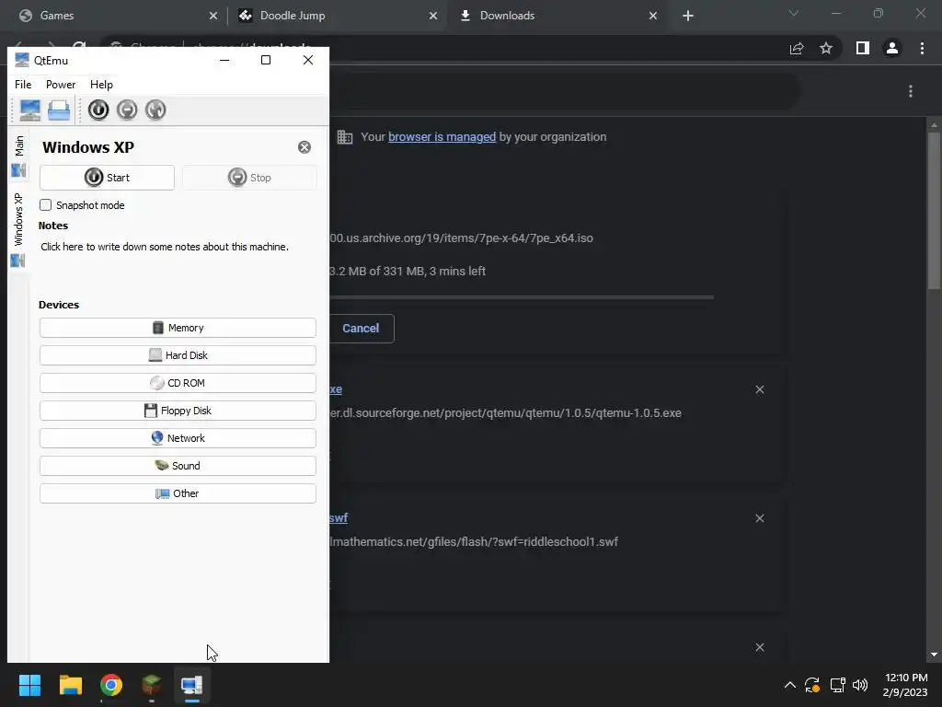Open Chrome tab search dropdown arrow
This screenshot has height=707, width=942.
pyautogui.click(x=794, y=13)
